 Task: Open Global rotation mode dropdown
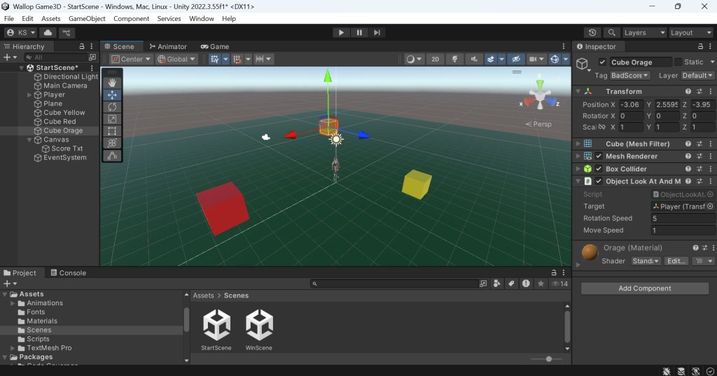(x=176, y=59)
